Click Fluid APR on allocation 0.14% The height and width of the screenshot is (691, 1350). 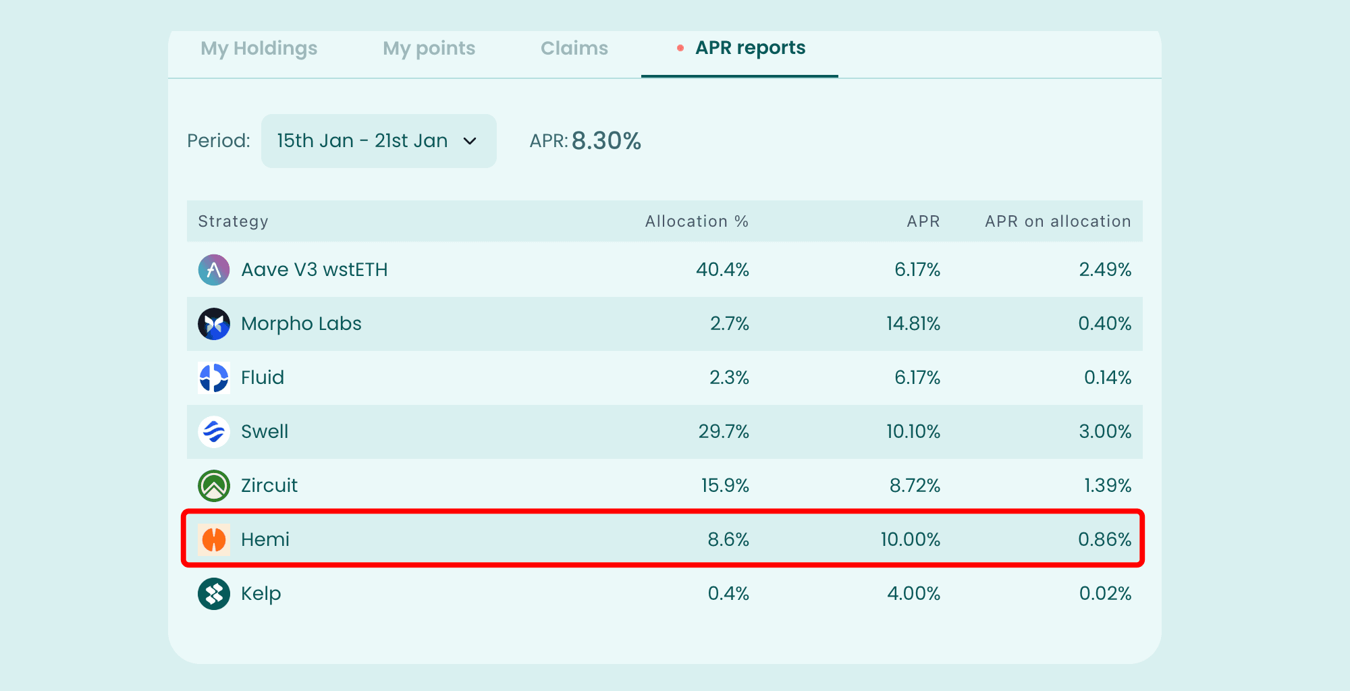(x=1108, y=378)
